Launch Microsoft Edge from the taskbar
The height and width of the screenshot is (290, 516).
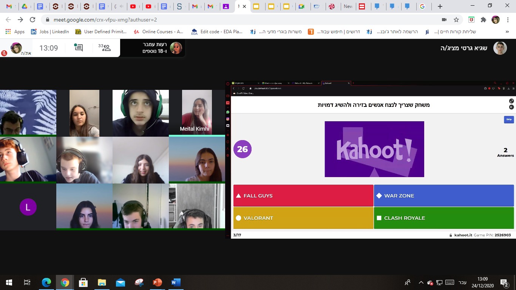click(46, 282)
